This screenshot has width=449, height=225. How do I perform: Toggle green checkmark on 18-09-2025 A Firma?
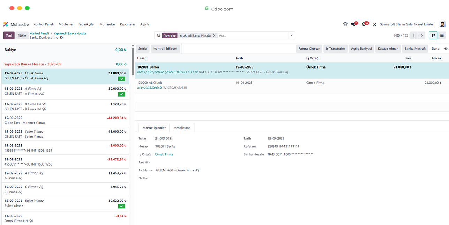[x=121, y=94]
